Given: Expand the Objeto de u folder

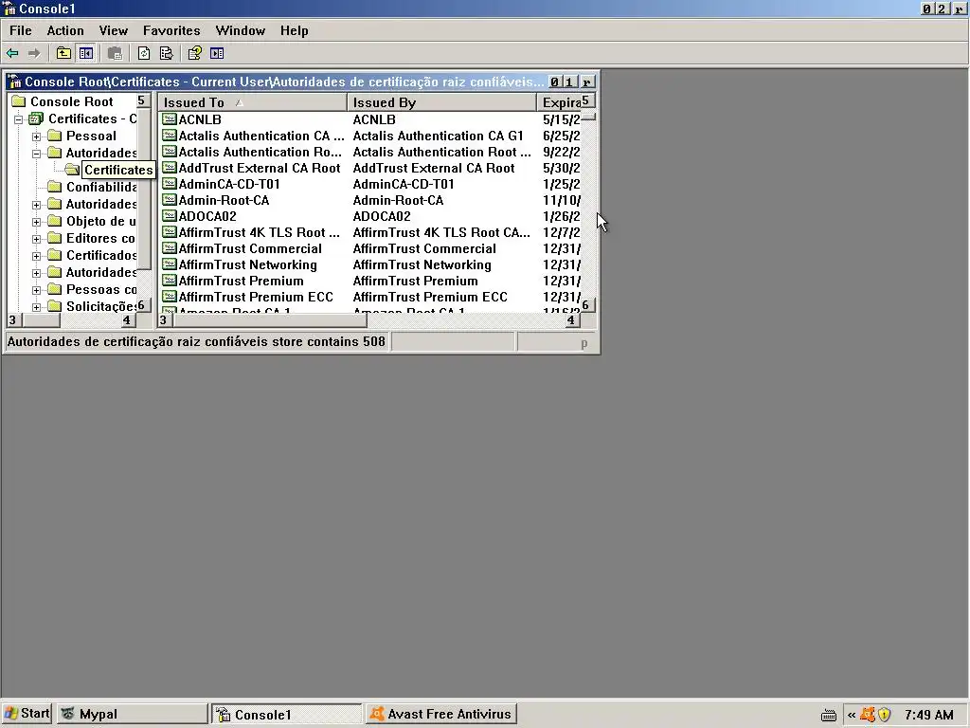Looking at the screenshot, I should 37,222.
